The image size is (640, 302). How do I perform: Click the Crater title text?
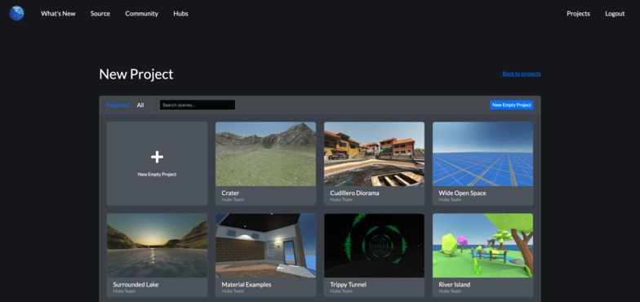pyautogui.click(x=230, y=193)
